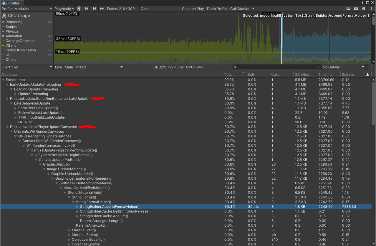Step to next frame with the forward arrow
Screen dimensions: 376x246
click(94, 9)
